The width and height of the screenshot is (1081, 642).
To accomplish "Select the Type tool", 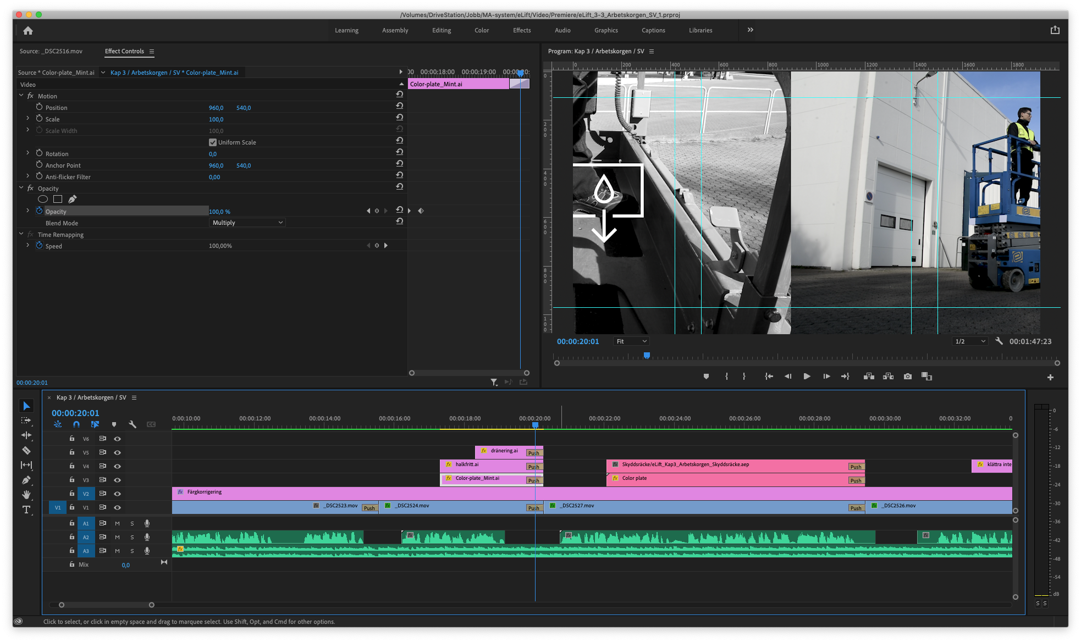I will point(26,510).
